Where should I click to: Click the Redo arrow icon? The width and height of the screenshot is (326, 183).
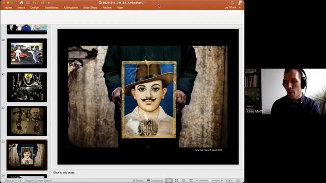point(42,3)
